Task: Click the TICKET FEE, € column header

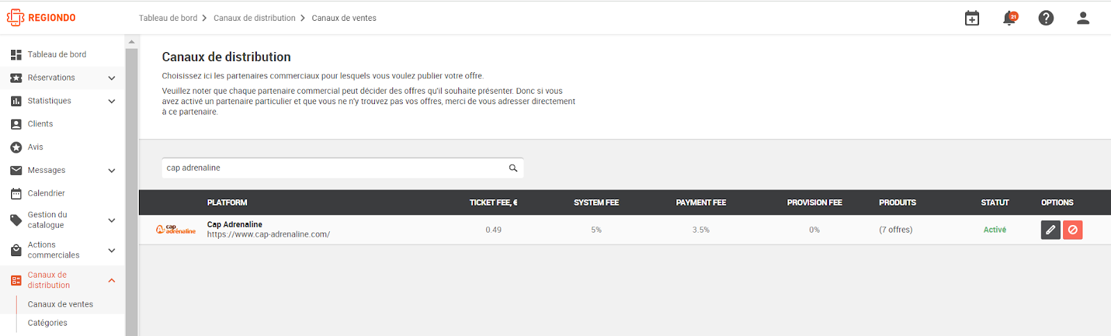Action: click(493, 203)
